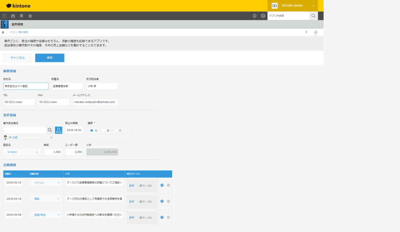Click the アプリ内検索 search field
This screenshot has width=400, height=232.
(x=288, y=16)
